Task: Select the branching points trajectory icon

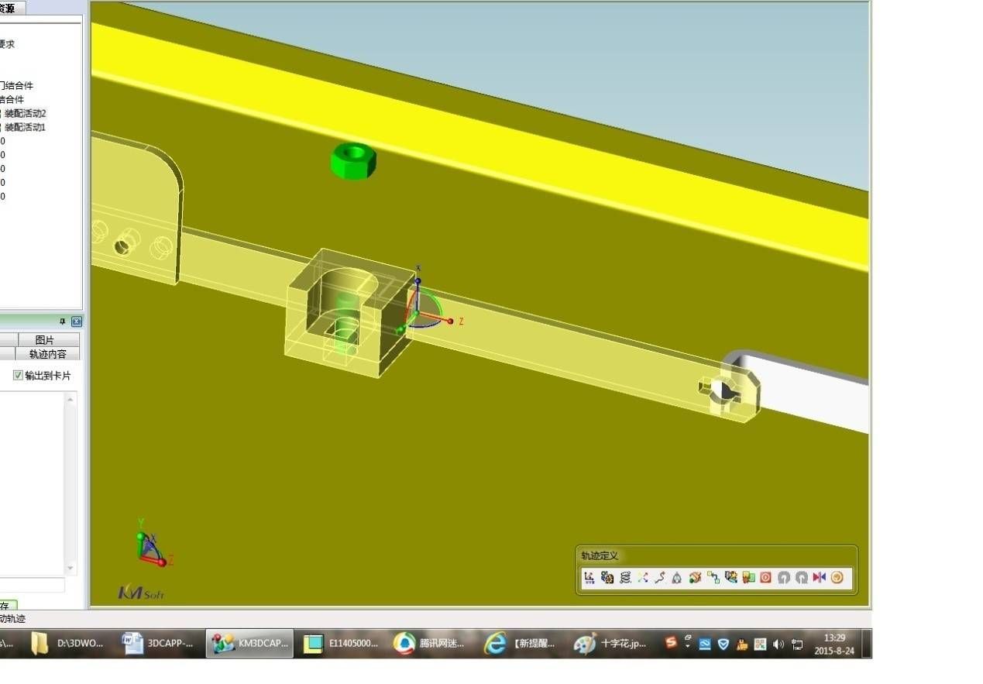Action: pos(643,577)
